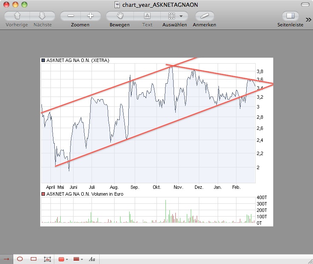The height and width of the screenshot is (264, 313).
Task: Select the arrow annotation tool
Action: pyautogui.click(x=6, y=259)
